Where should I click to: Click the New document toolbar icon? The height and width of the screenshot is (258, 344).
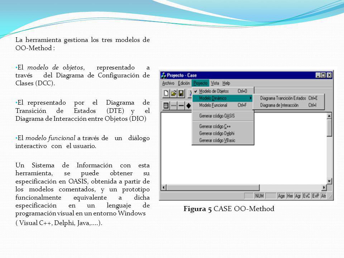pos(166,93)
